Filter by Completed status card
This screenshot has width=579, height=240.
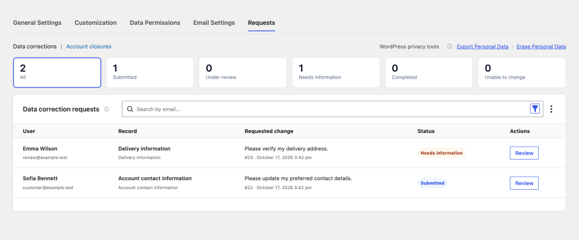pos(429,73)
